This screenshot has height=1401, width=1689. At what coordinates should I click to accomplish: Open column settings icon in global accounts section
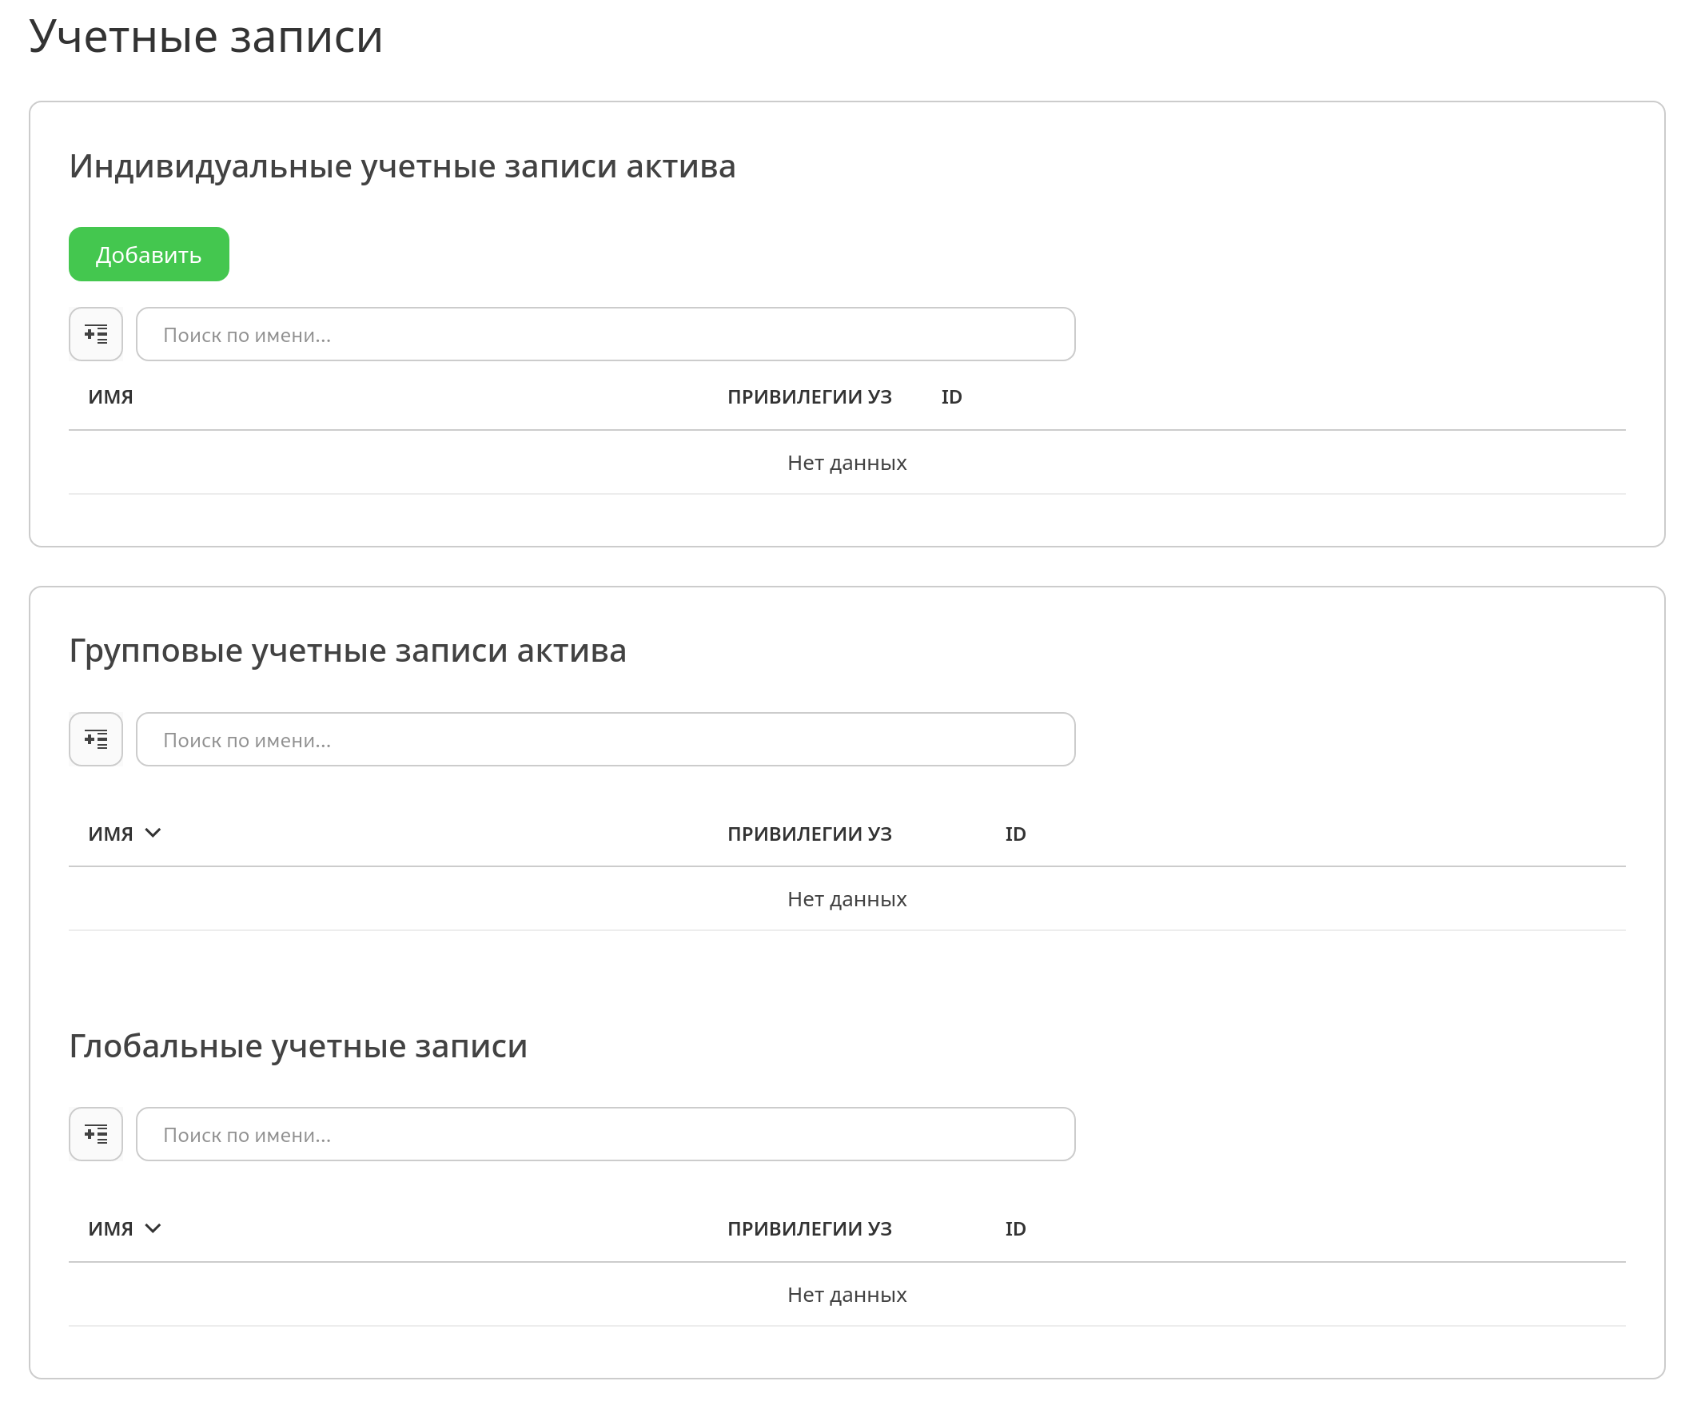coord(96,1134)
